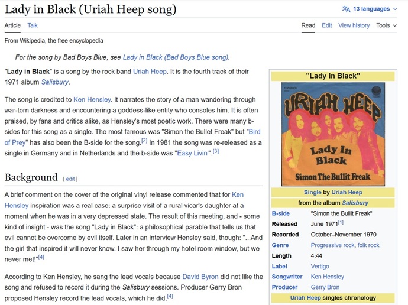This screenshot has height=305, width=408.
Task: Open the Uriah Heep singles chronology link
Action: (x=306, y=298)
